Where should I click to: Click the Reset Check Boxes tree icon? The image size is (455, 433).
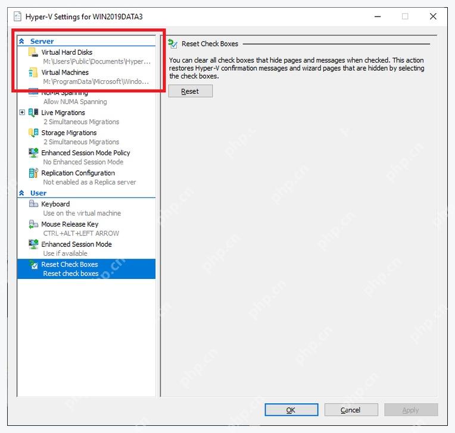33,265
